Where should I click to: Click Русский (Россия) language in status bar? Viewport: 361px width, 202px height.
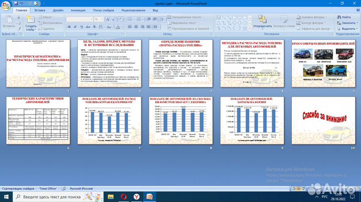(x=81, y=188)
